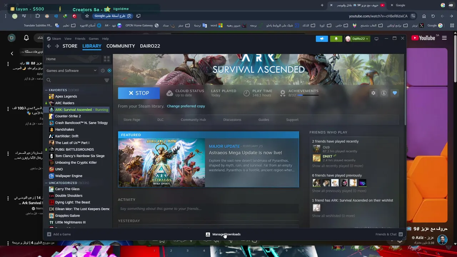Select Dying Light: The Beast
The image size is (457, 257).
click(72, 202)
